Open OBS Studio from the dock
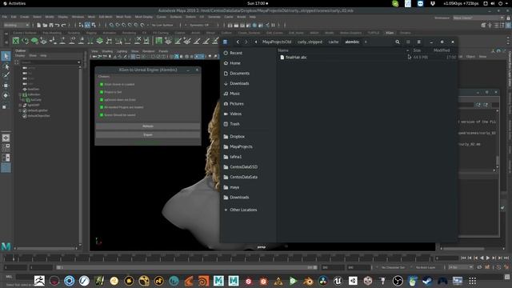The width and height of the screenshot is (512, 288). (398, 281)
